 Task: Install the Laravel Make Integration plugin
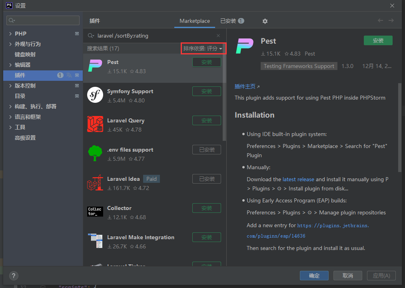[207, 237]
